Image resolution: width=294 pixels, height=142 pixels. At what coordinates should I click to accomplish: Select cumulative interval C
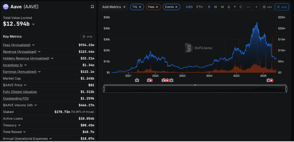click(241, 7)
